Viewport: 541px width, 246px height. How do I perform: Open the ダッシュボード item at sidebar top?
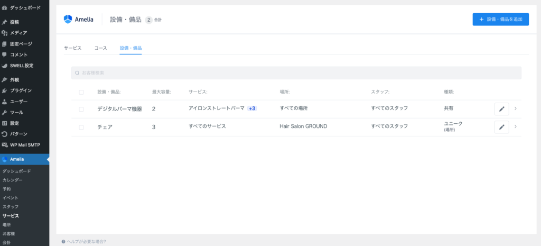(x=24, y=8)
